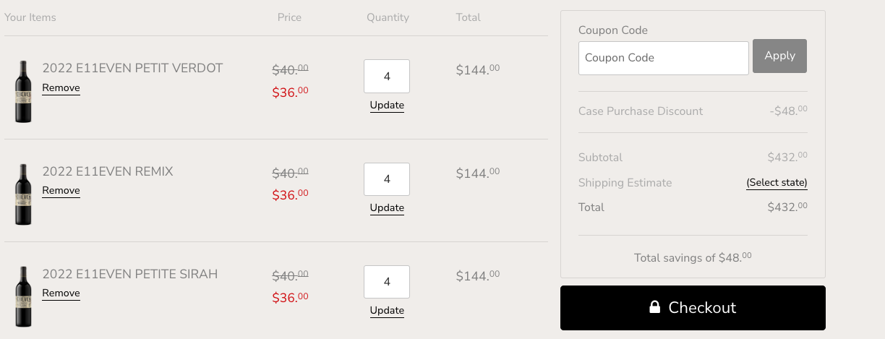
Task: Click the lock icon on Checkout
Action: point(654,307)
